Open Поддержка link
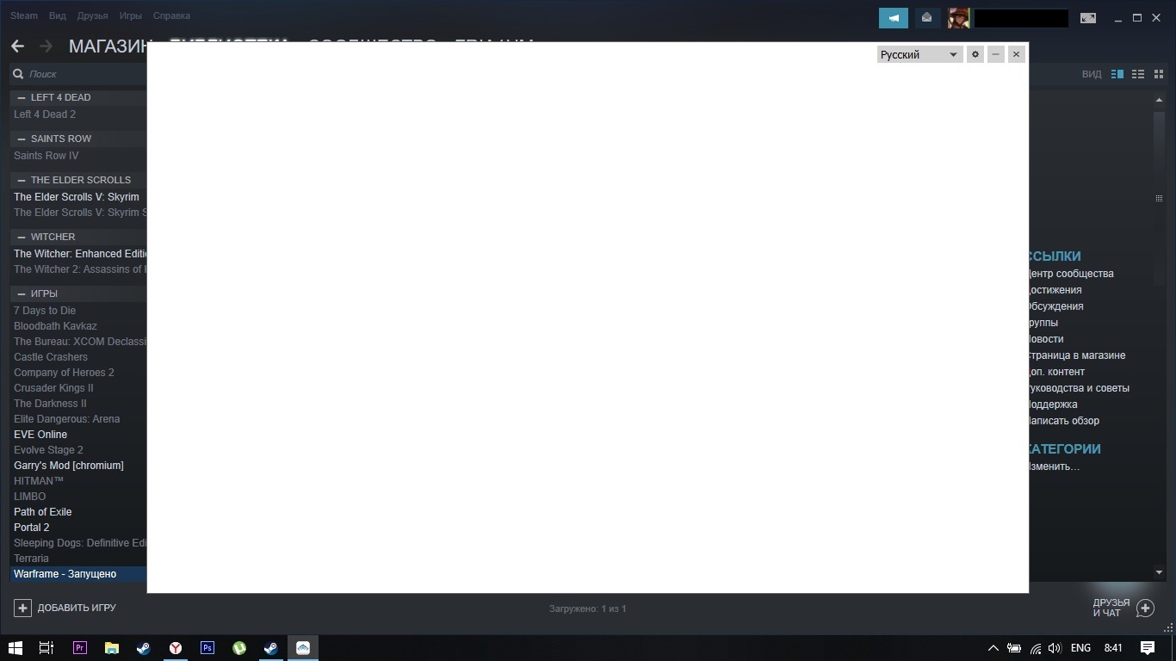The height and width of the screenshot is (661, 1176). (x=1053, y=405)
